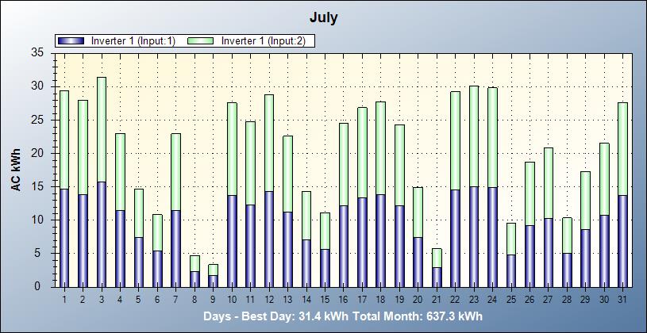Click the blue bar segment for day 3
Image resolution: width=647 pixels, height=333 pixels.
(101, 234)
